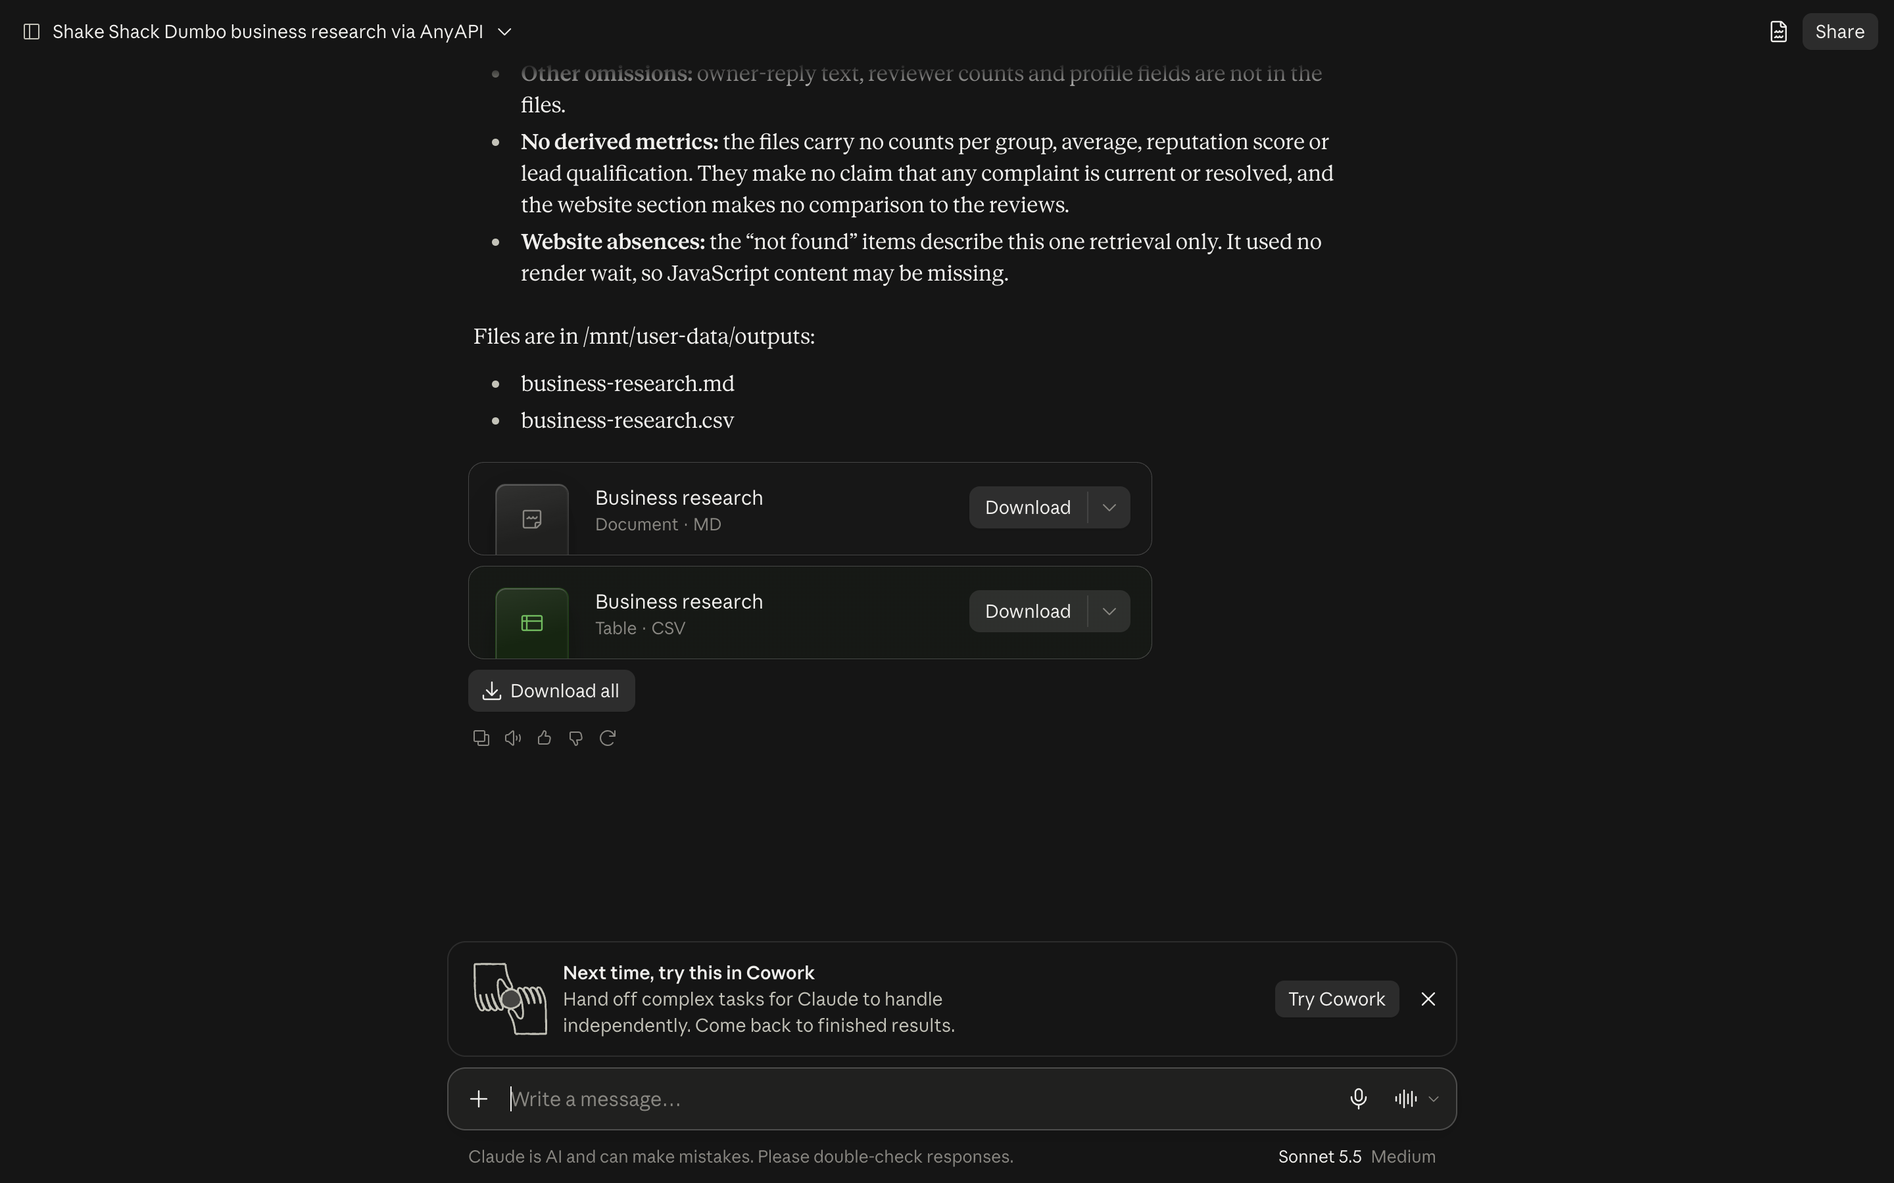This screenshot has width=1894, height=1183.
Task: Open the Business research CSV table thumbnail
Action: (x=532, y=623)
